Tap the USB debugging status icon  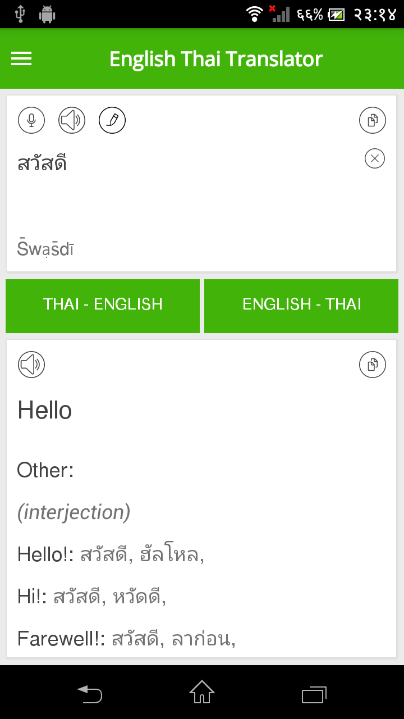pyautogui.click(x=20, y=13)
